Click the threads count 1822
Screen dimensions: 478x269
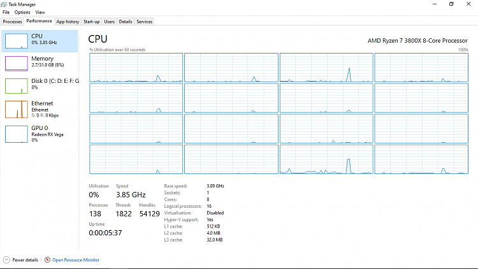click(124, 214)
